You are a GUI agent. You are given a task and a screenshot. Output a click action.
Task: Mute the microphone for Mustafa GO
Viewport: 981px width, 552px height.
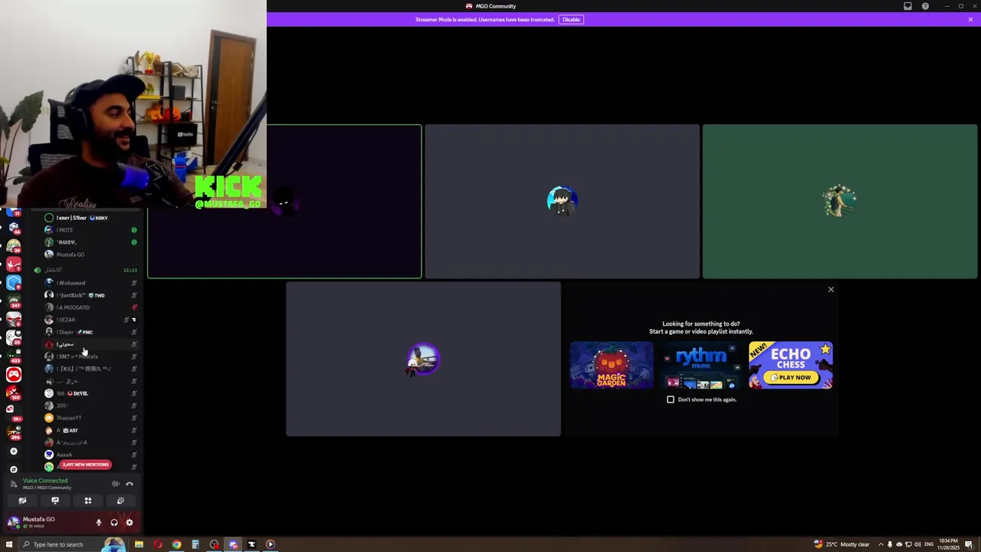click(x=98, y=523)
